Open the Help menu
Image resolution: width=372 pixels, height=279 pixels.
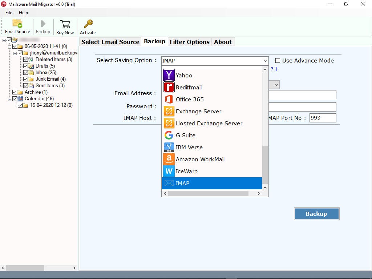coord(23,13)
